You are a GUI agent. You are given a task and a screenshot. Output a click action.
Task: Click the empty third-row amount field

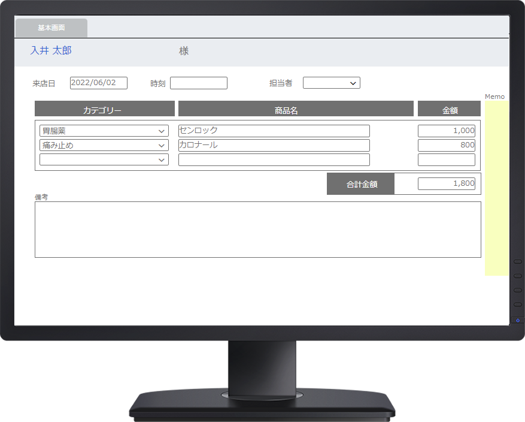click(x=447, y=159)
